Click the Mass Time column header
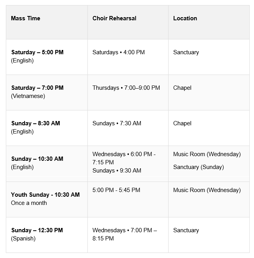Image resolution: width=254 pixels, height=258 pixels. pyautogui.click(x=25, y=18)
